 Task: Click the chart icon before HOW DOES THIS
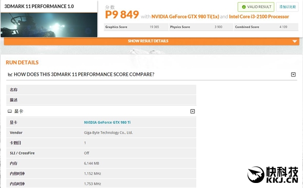(10, 75)
